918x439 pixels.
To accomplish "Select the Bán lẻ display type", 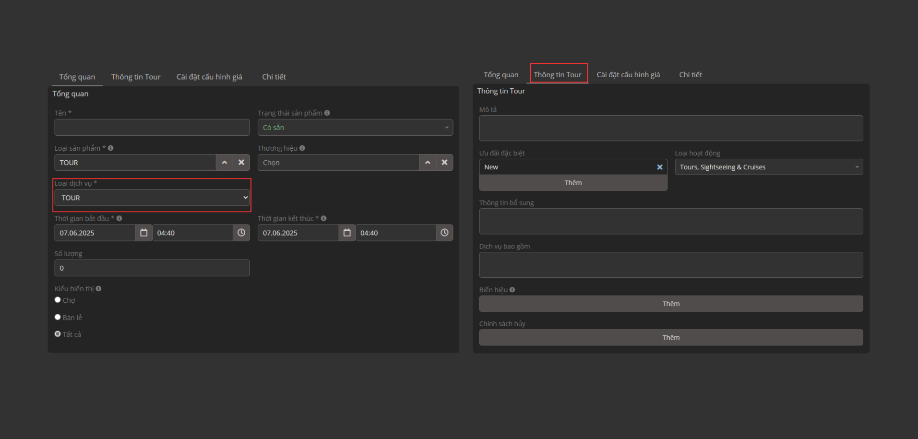I will tap(58, 317).
